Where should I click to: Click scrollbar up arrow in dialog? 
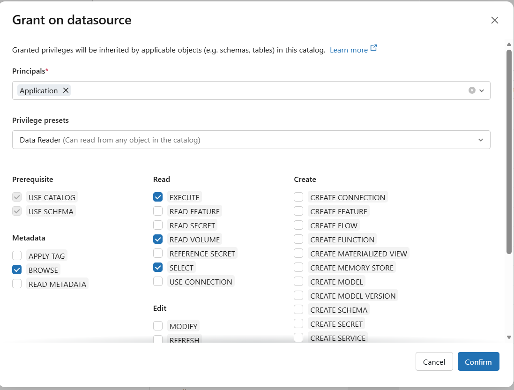click(x=509, y=44)
